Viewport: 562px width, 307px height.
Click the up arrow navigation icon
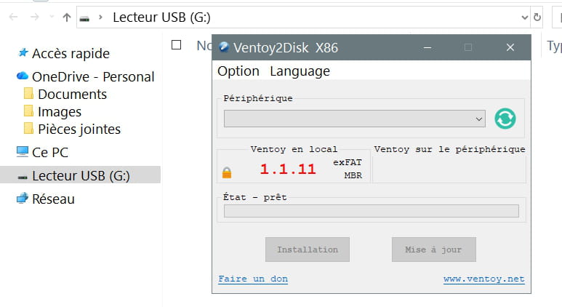66,17
